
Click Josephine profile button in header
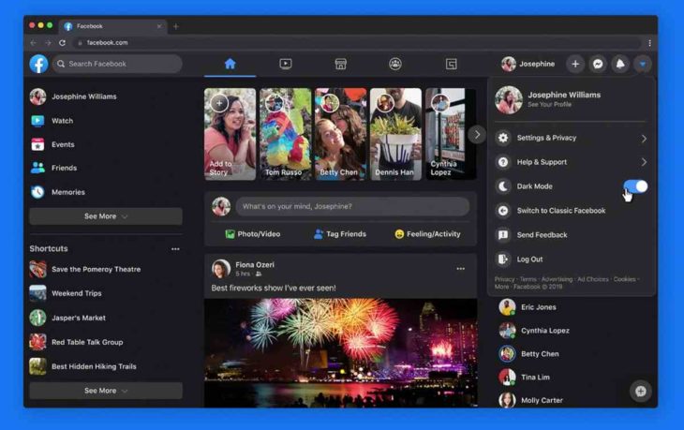pos(528,64)
